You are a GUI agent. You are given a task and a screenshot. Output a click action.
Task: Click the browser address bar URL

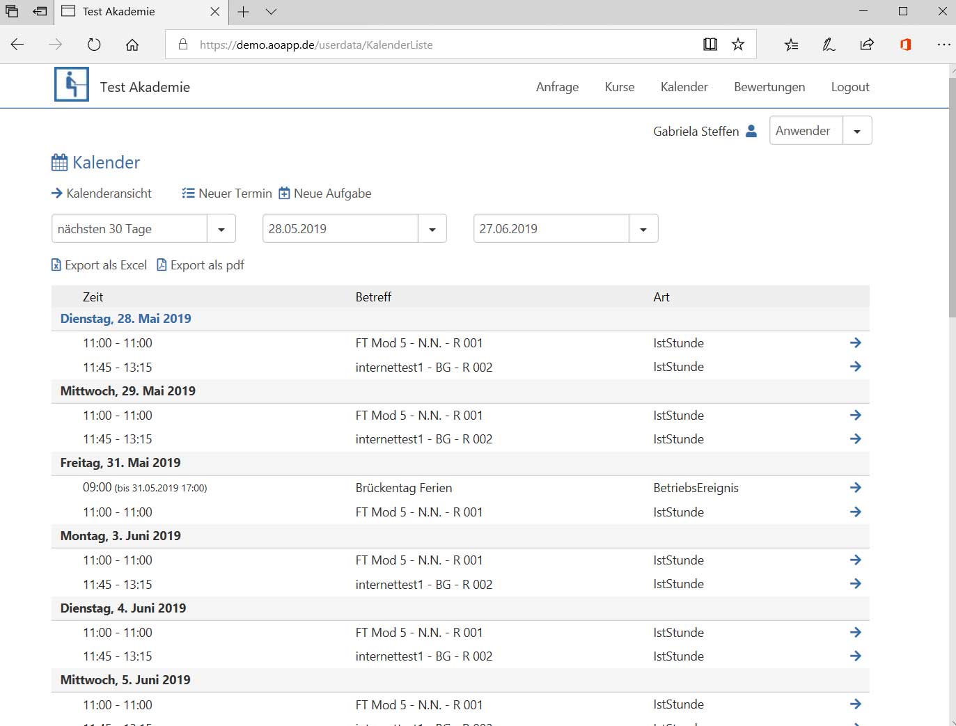pyautogui.click(x=316, y=45)
